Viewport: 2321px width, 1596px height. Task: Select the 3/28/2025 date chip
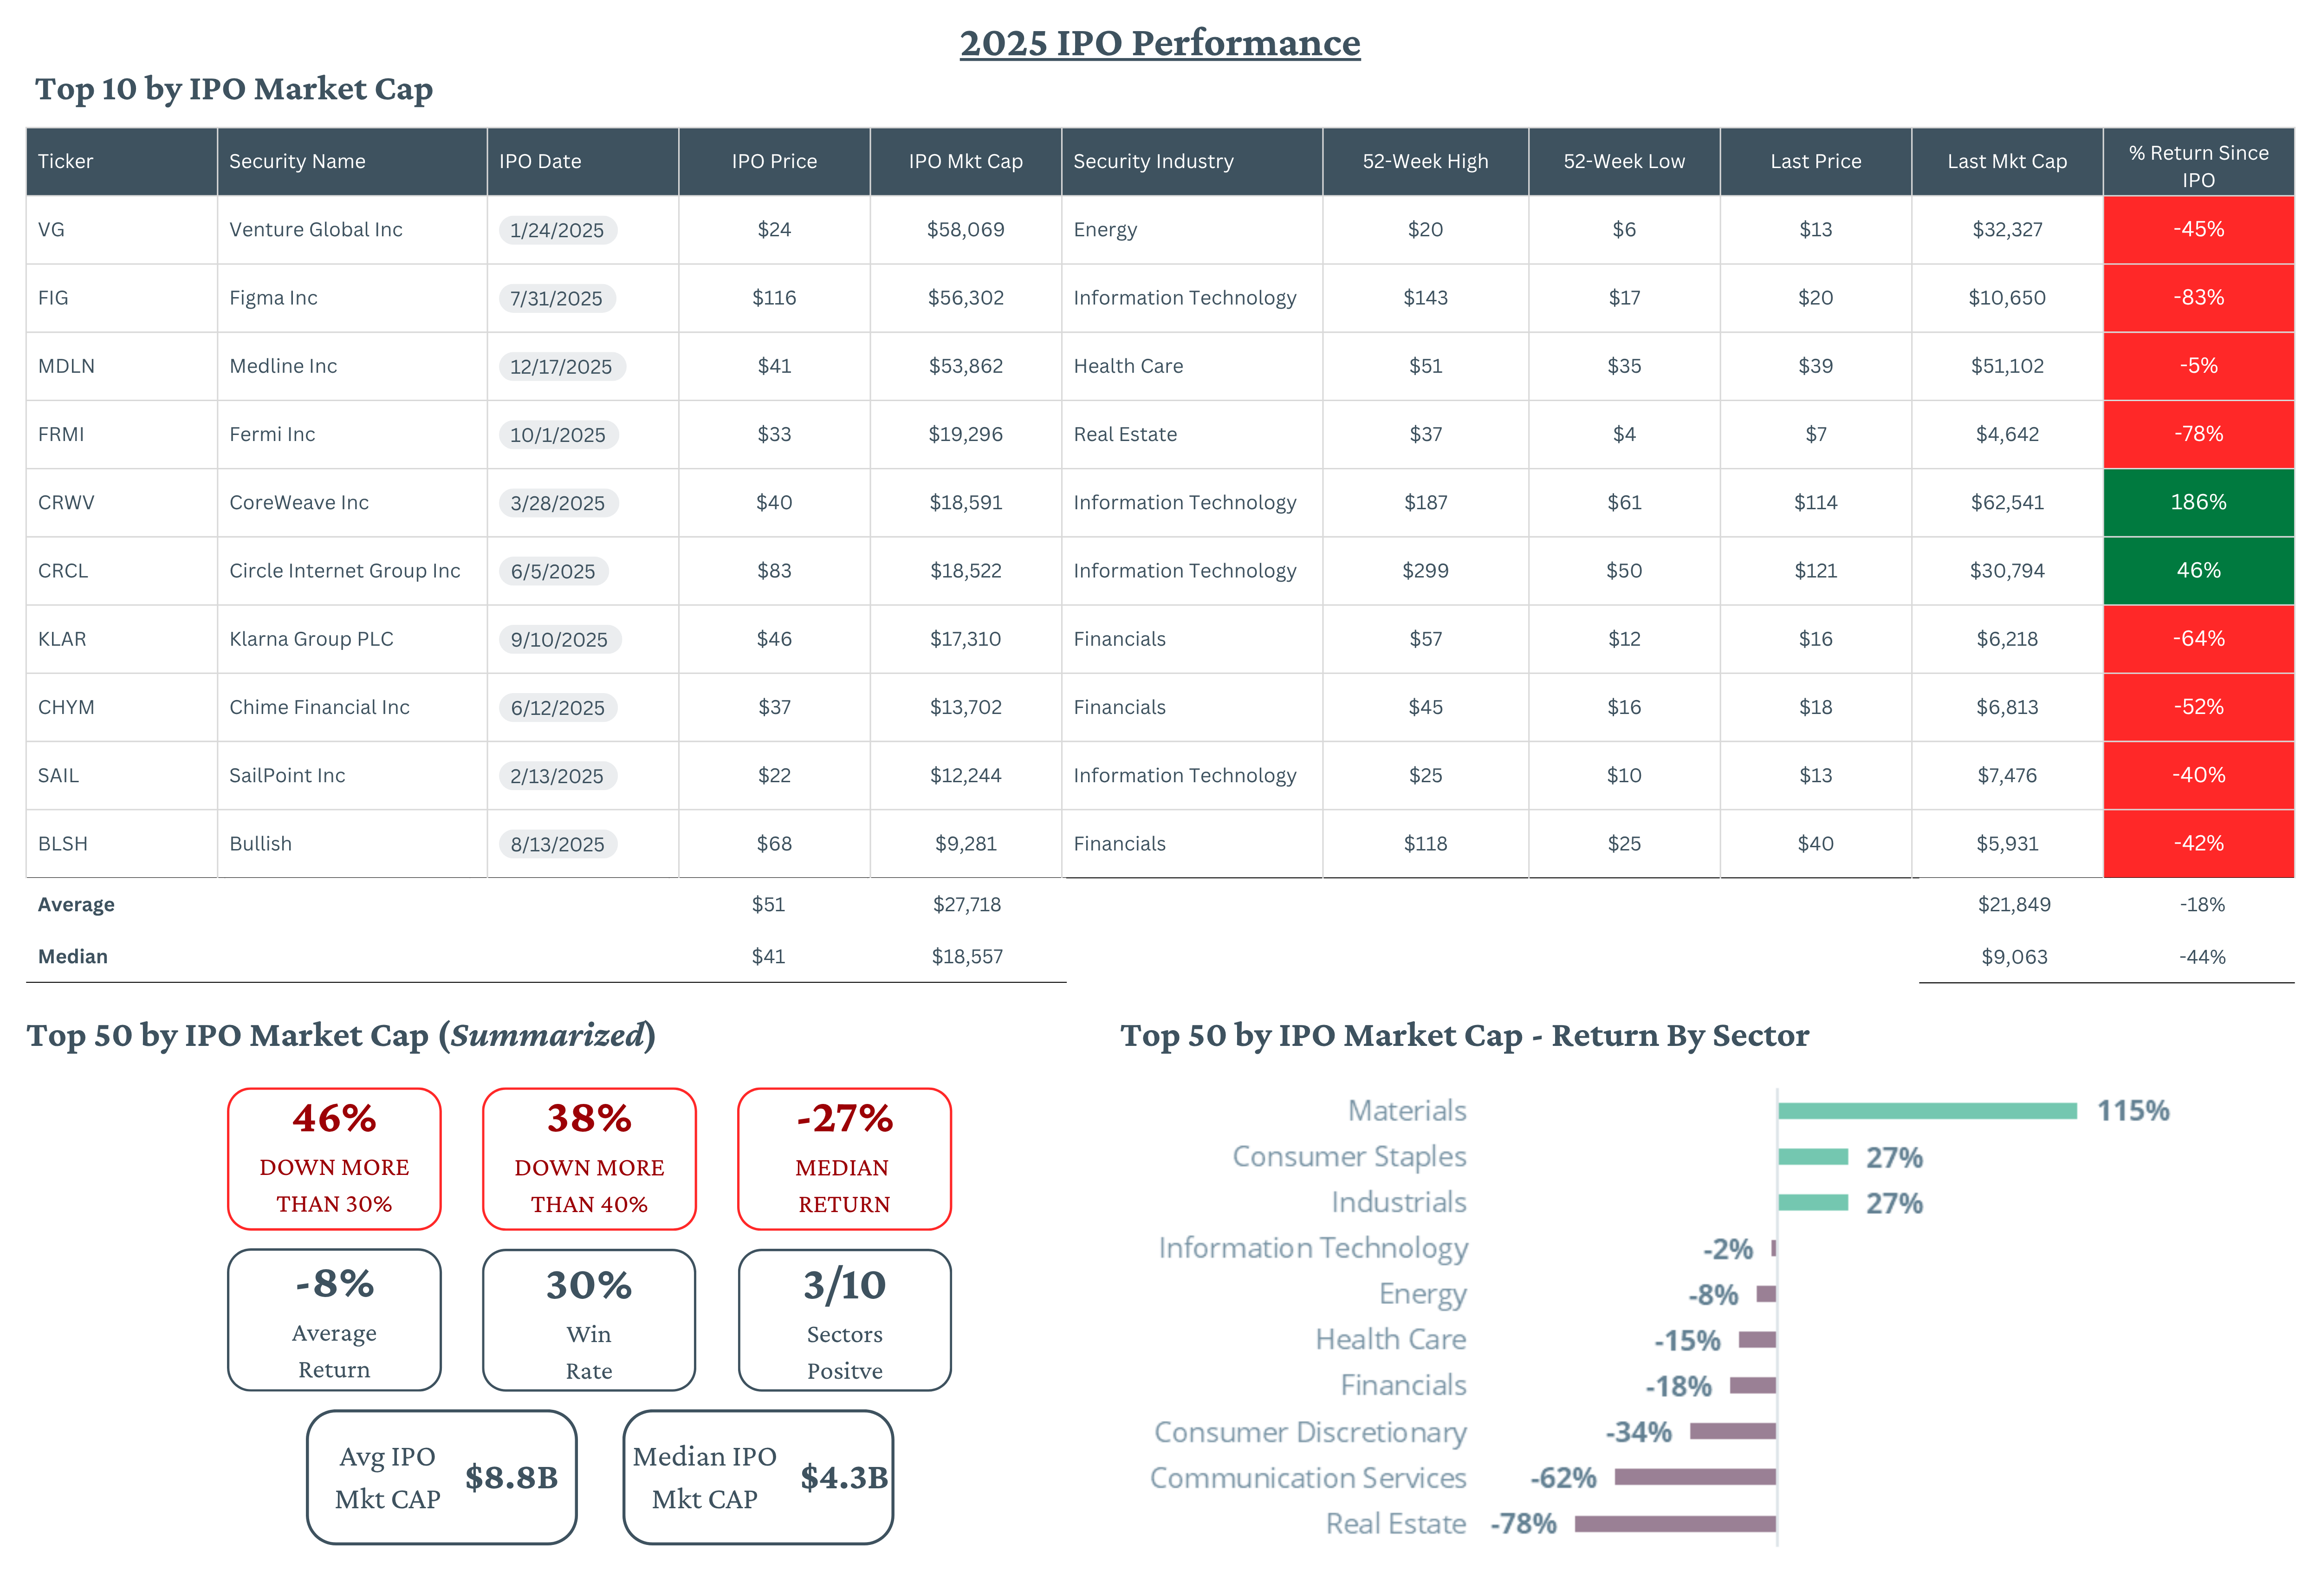coord(558,503)
